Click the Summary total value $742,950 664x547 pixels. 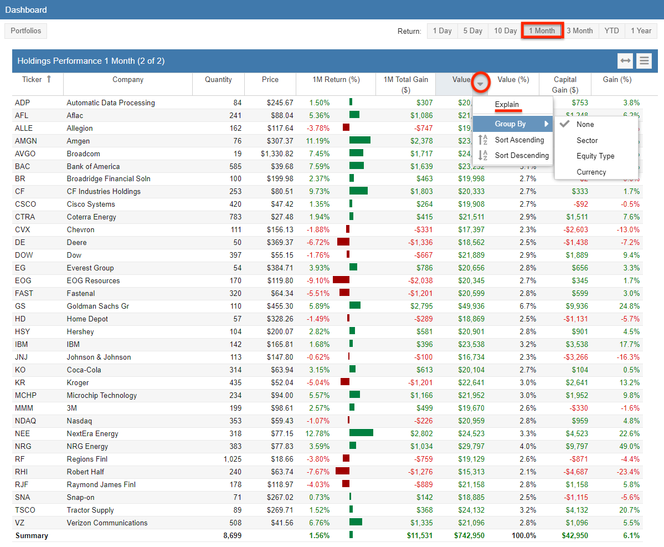tap(469, 535)
